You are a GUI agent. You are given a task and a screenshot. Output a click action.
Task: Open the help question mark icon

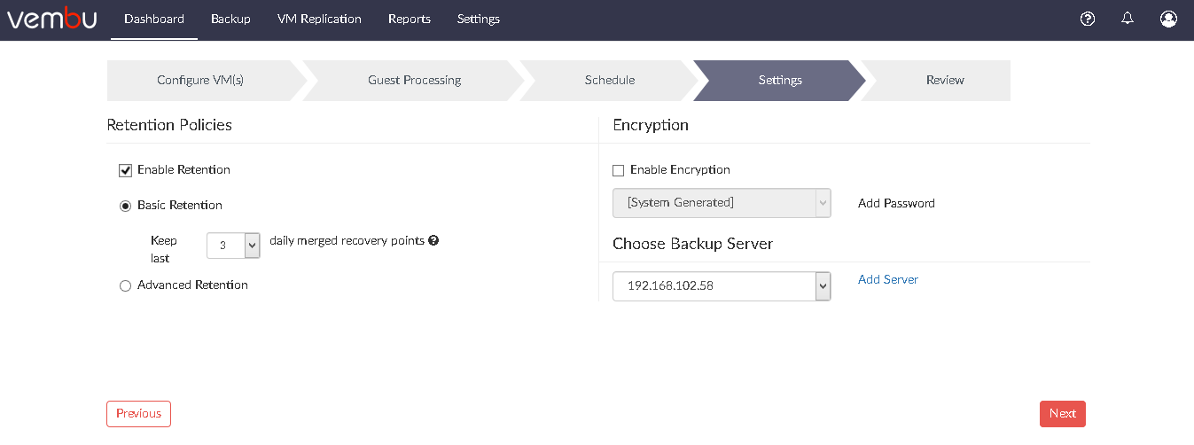[x=1088, y=19]
